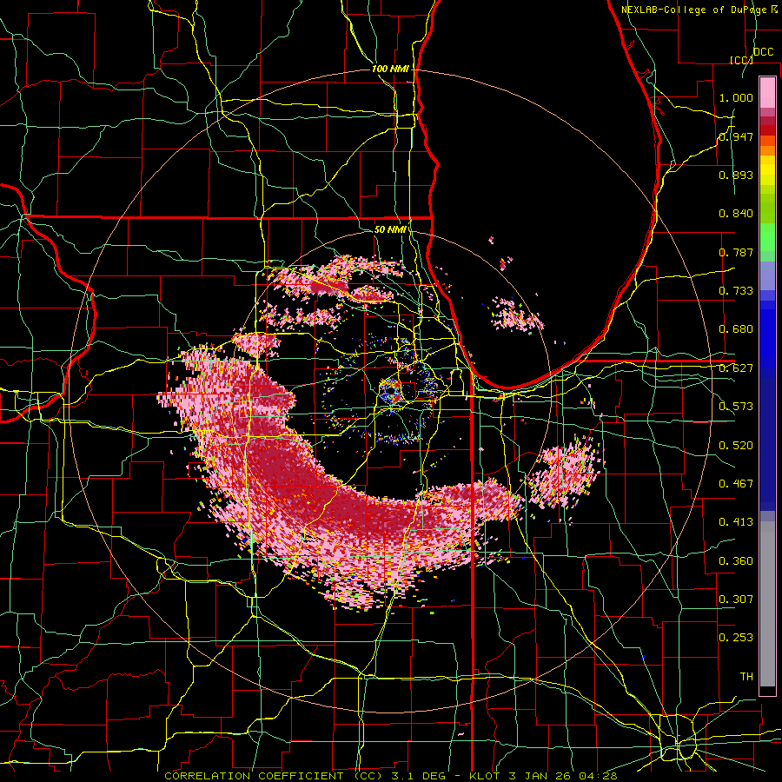Click the [CC] units label
The height and width of the screenshot is (782, 782).
tap(740, 60)
